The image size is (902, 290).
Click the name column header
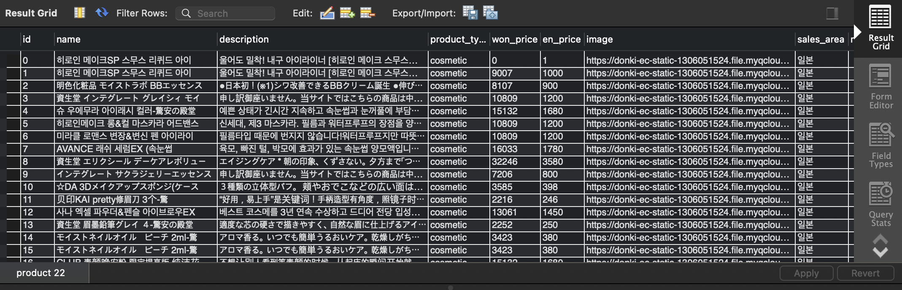pos(135,39)
